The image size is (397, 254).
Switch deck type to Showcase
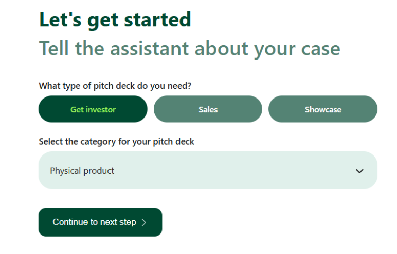pyautogui.click(x=323, y=109)
